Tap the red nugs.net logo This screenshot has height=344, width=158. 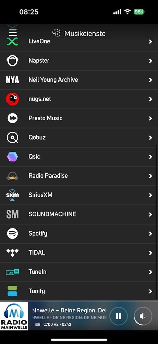(x=12, y=99)
